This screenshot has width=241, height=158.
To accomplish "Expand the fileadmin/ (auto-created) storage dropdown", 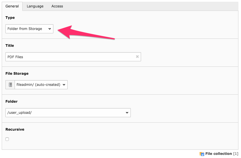I will [41, 85].
